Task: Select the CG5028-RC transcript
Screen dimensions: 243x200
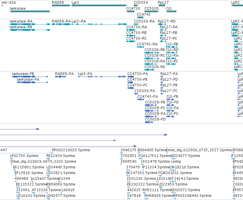Action: pos(152,58)
